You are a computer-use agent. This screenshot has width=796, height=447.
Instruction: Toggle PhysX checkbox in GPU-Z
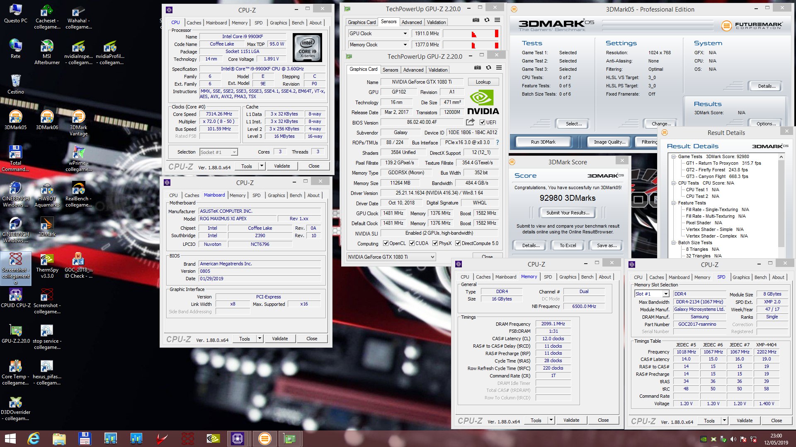435,243
